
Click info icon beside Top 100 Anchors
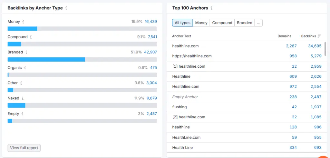211,8
